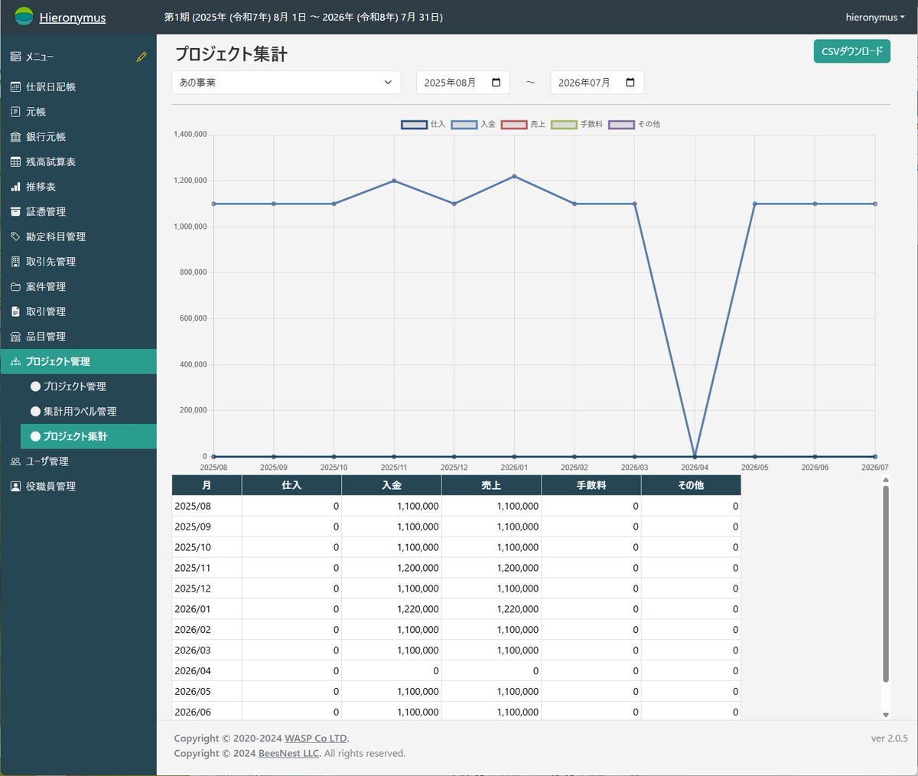918x776 pixels.
Task: Click the 銀行元帳 bank icon
Action: [x=15, y=137]
